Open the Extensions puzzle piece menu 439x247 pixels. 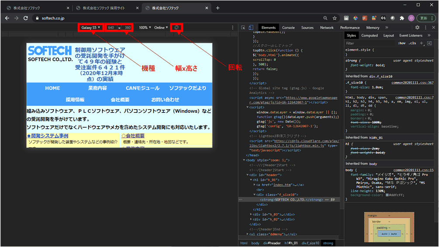pyautogui.click(x=402, y=18)
